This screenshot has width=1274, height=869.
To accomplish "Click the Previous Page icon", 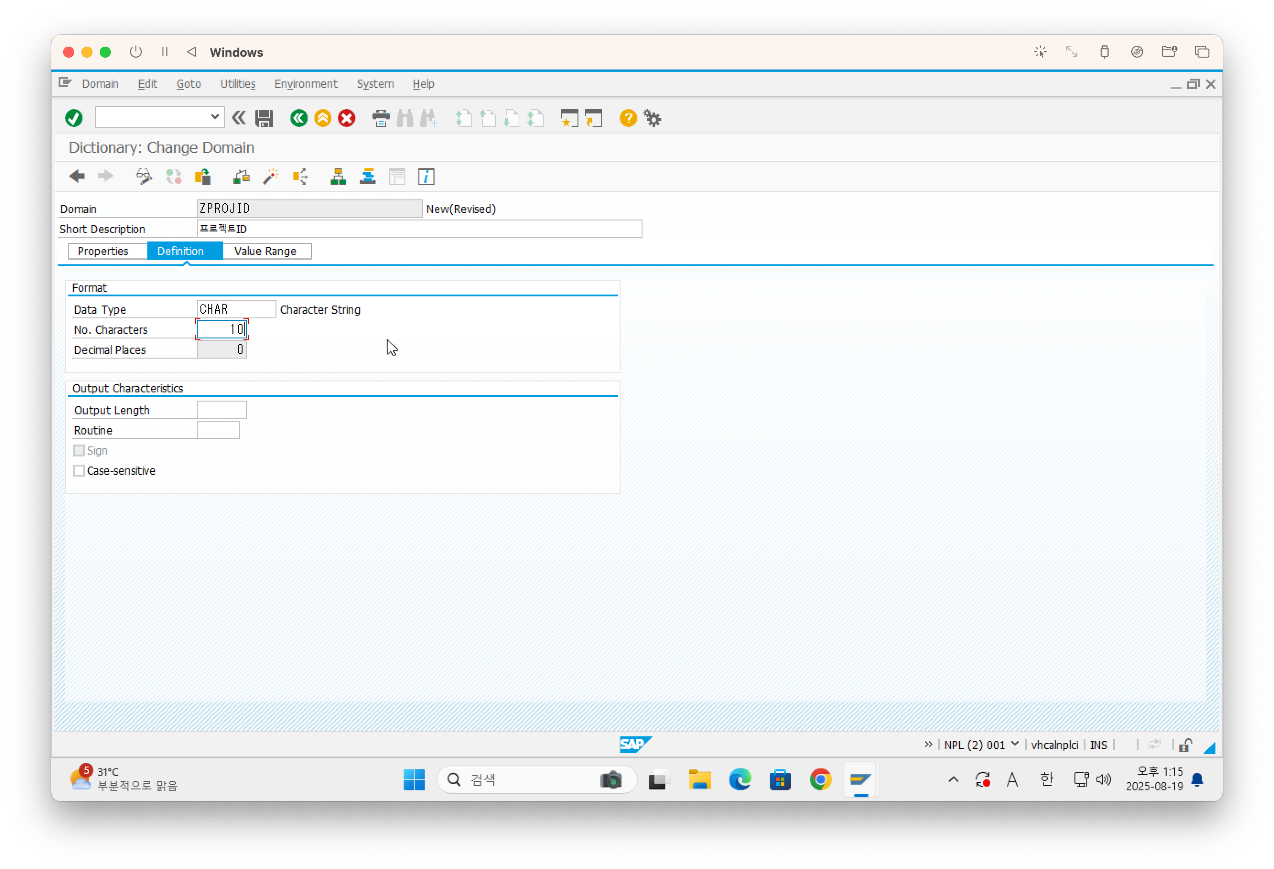I will tap(487, 118).
